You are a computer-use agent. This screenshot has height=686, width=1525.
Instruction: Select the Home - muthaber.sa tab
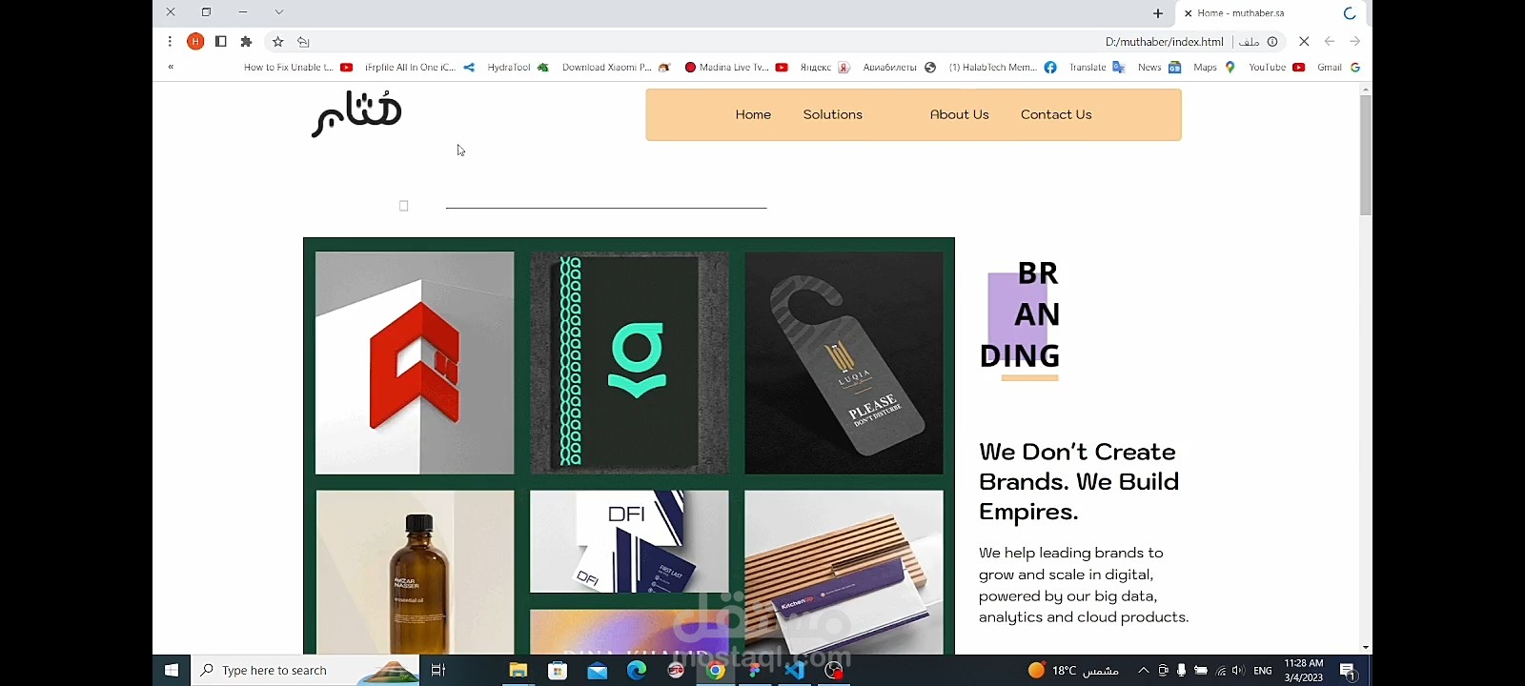pyautogui.click(x=1271, y=13)
